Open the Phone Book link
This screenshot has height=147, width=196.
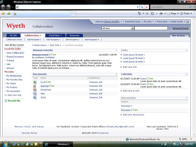click(162, 22)
